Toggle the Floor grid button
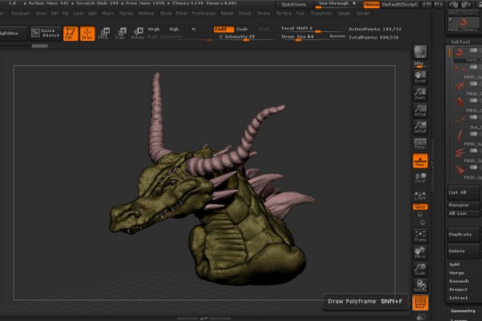This screenshot has width=482, height=321. [x=420, y=160]
